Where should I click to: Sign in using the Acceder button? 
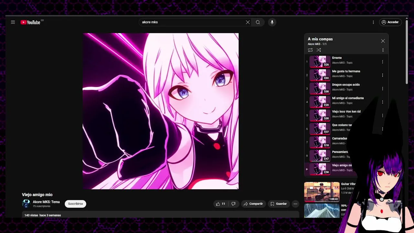390,22
